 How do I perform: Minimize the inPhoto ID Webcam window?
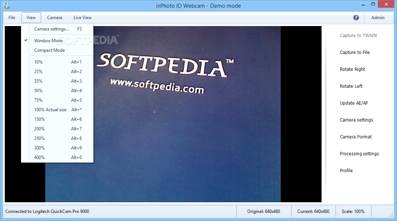click(x=363, y=4)
